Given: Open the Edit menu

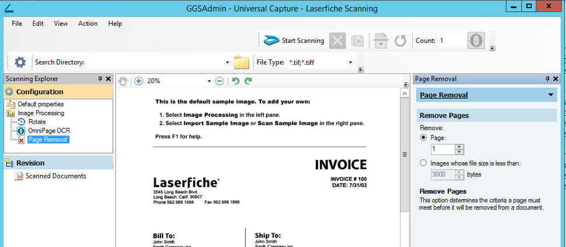Looking at the screenshot, I should (38, 23).
